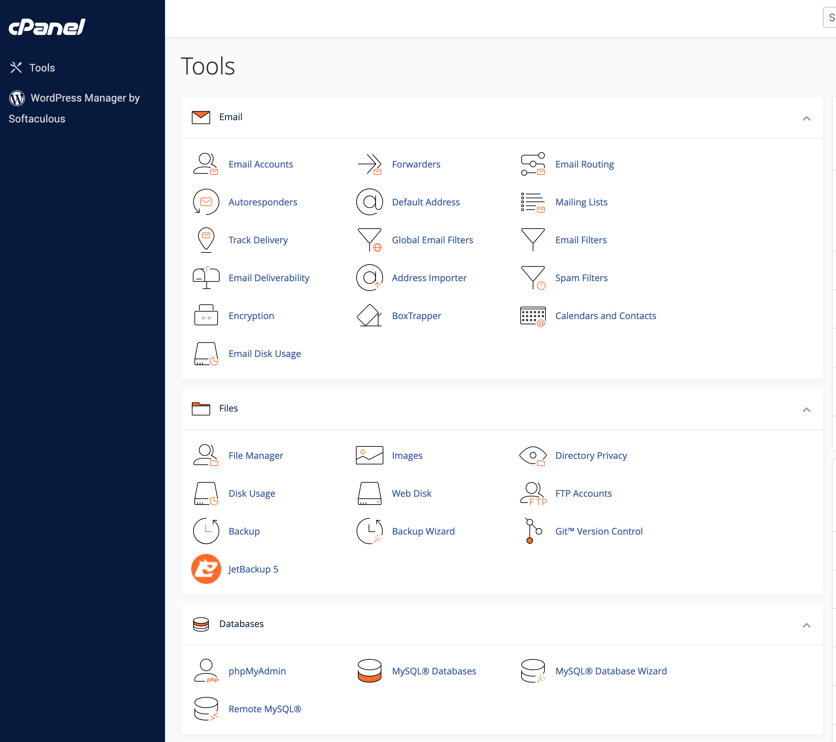Collapse the Files section chevron
Screen dimensions: 836x742
click(x=807, y=410)
